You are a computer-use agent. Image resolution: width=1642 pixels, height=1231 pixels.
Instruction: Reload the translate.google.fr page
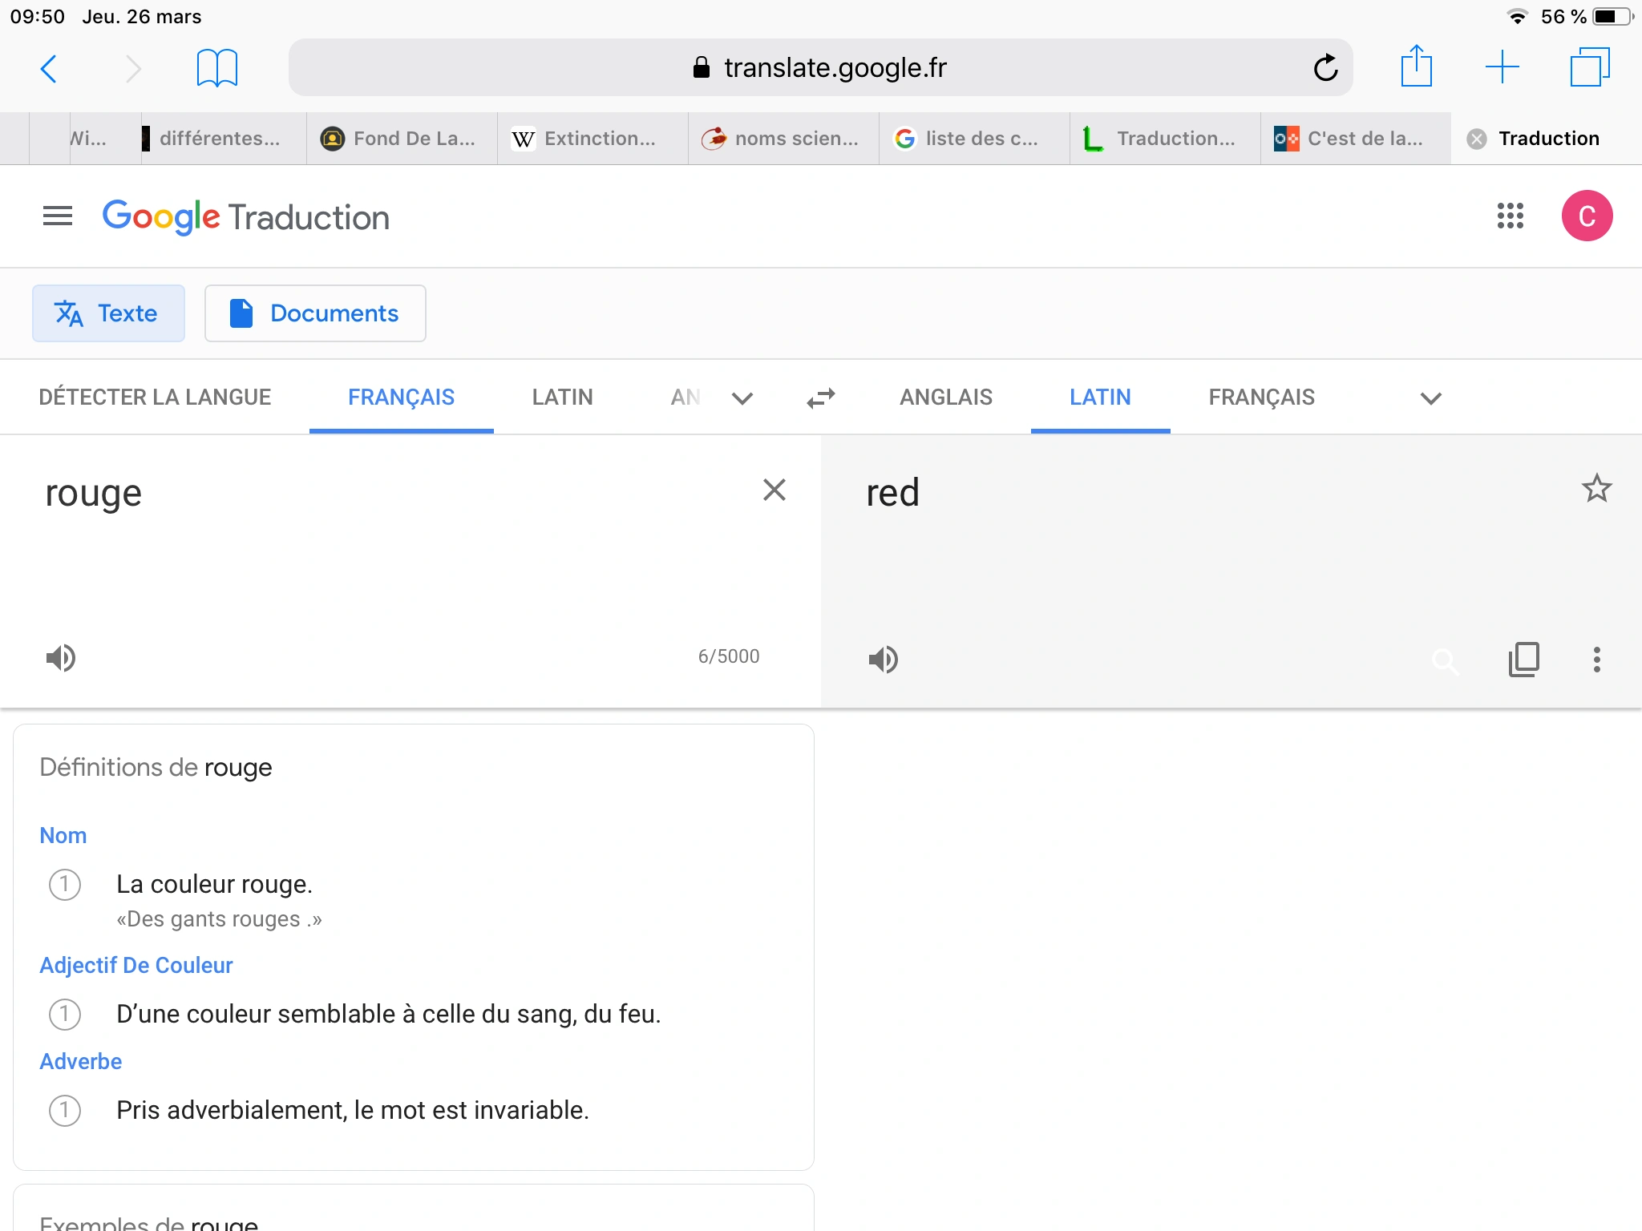tap(1325, 68)
